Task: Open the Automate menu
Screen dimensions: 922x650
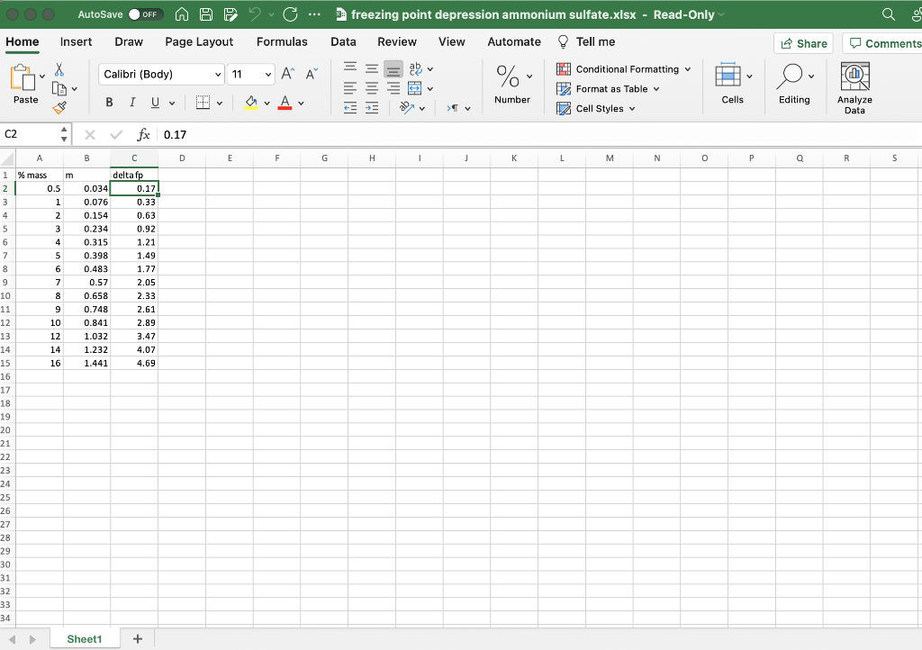Action: 513,41
